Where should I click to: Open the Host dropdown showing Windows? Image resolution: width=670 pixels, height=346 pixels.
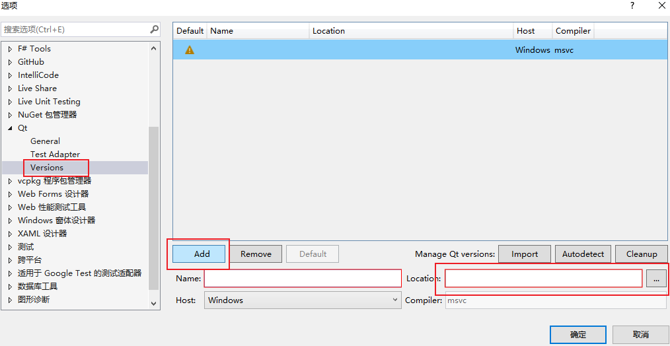click(303, 300)
